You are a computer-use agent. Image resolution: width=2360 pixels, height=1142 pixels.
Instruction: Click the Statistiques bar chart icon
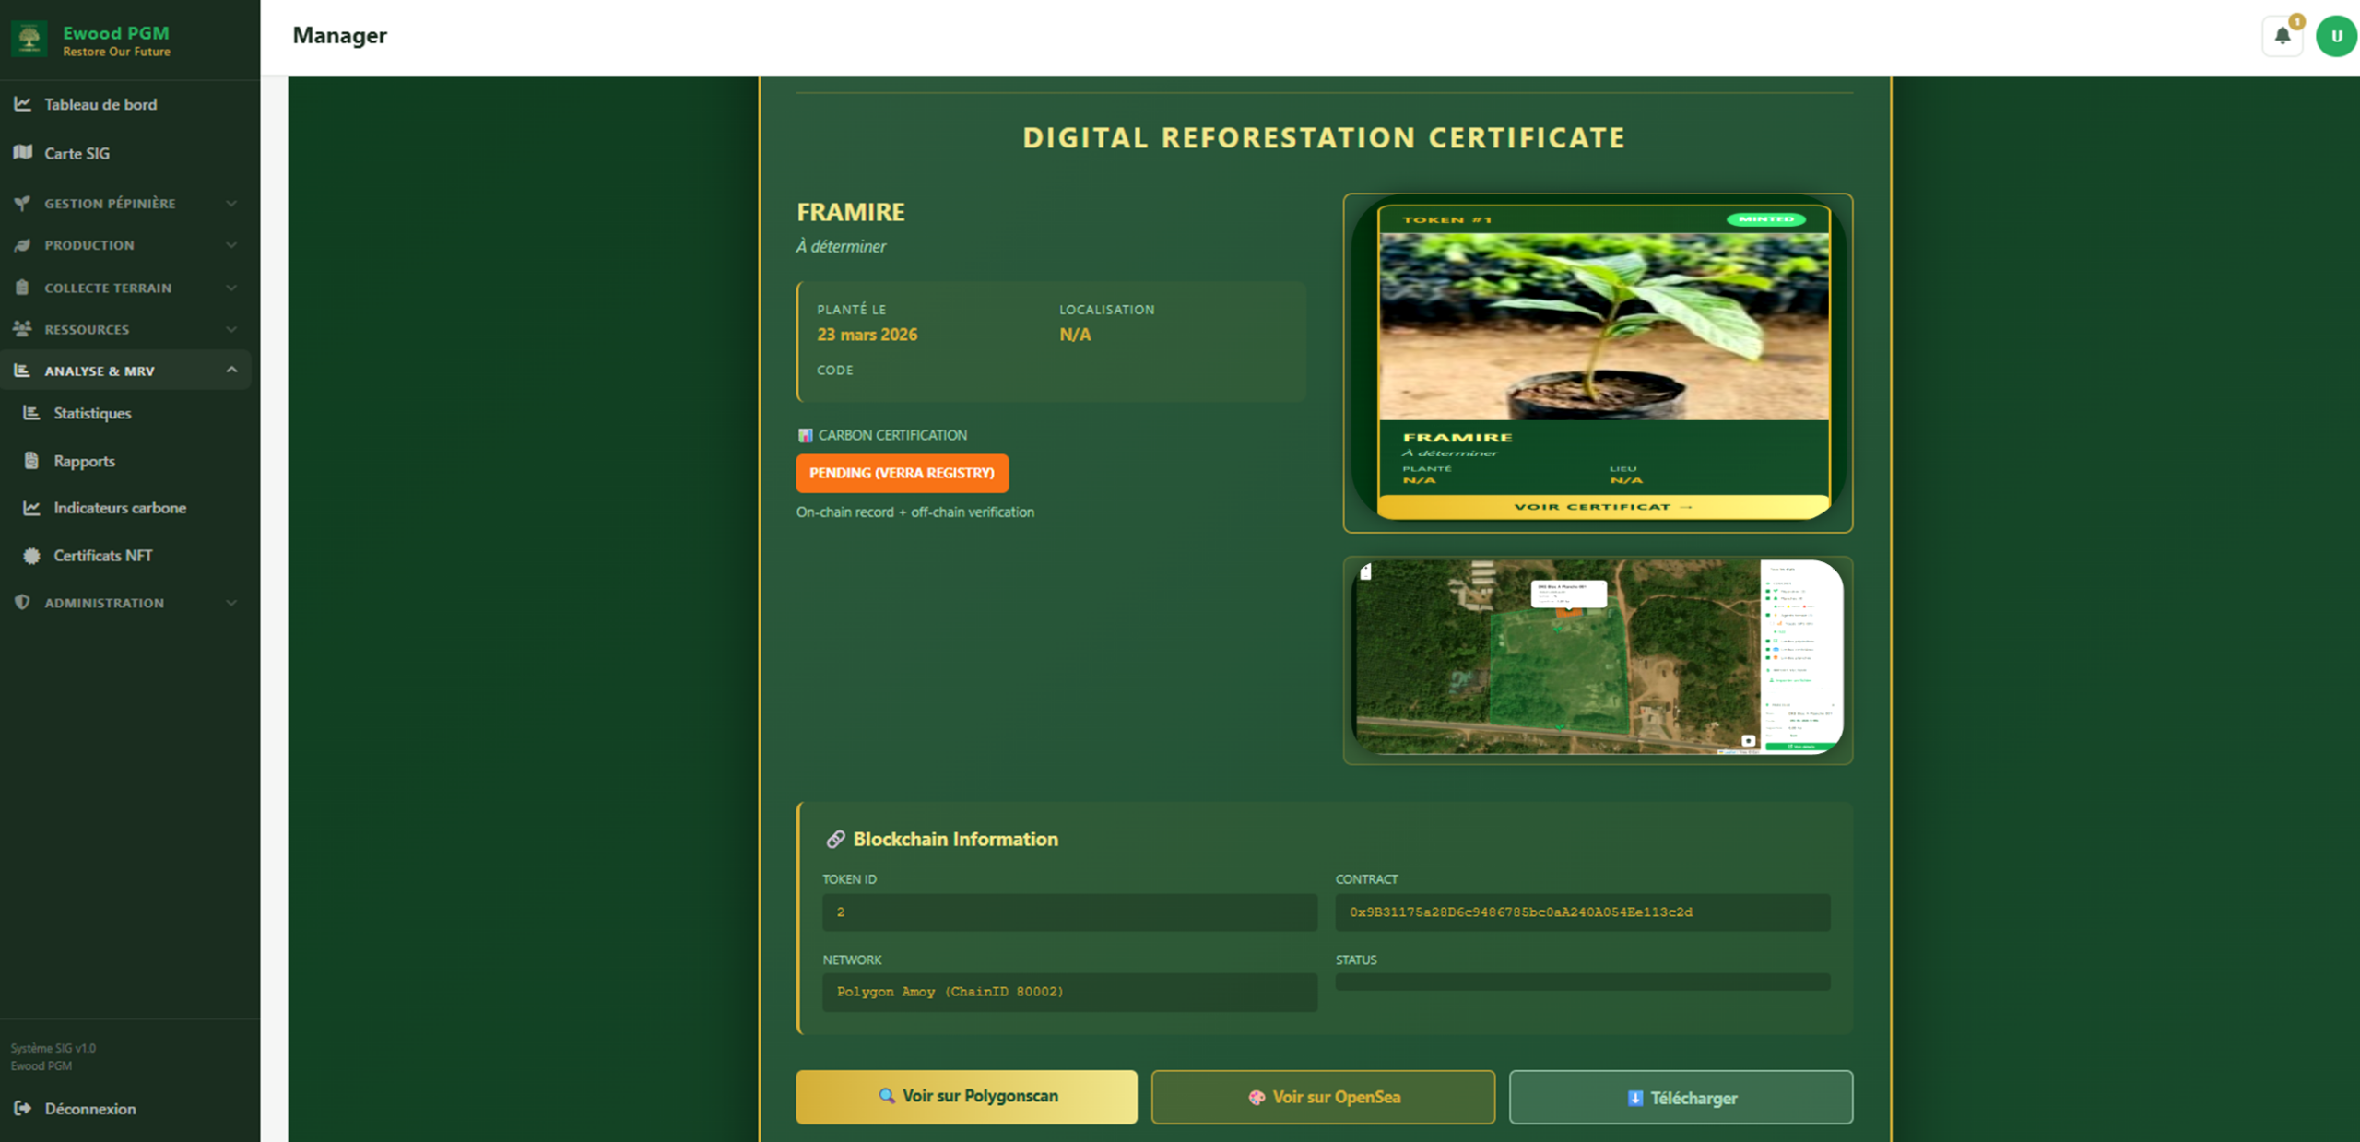click(x=31, y=413)
